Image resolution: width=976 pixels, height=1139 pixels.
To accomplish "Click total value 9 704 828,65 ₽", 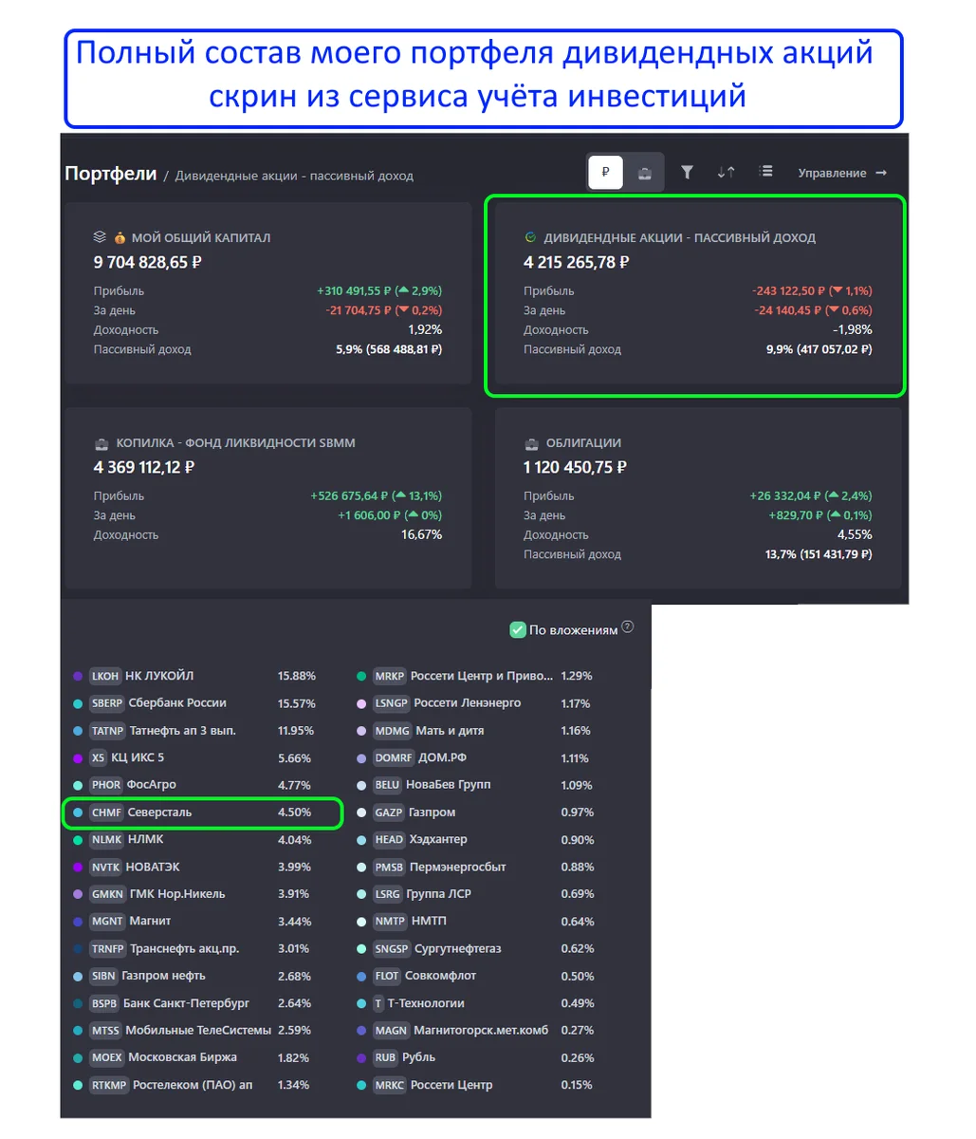I will tap(148, 262).
